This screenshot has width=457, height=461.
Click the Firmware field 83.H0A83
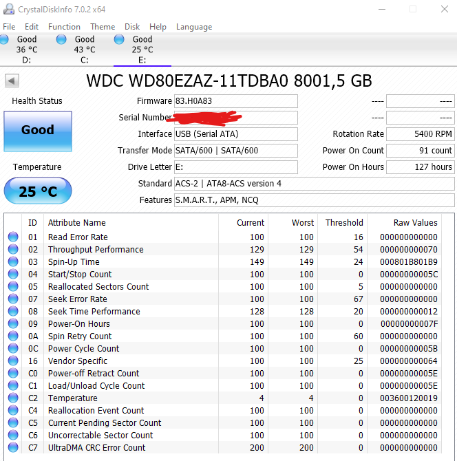pos(236,101)
